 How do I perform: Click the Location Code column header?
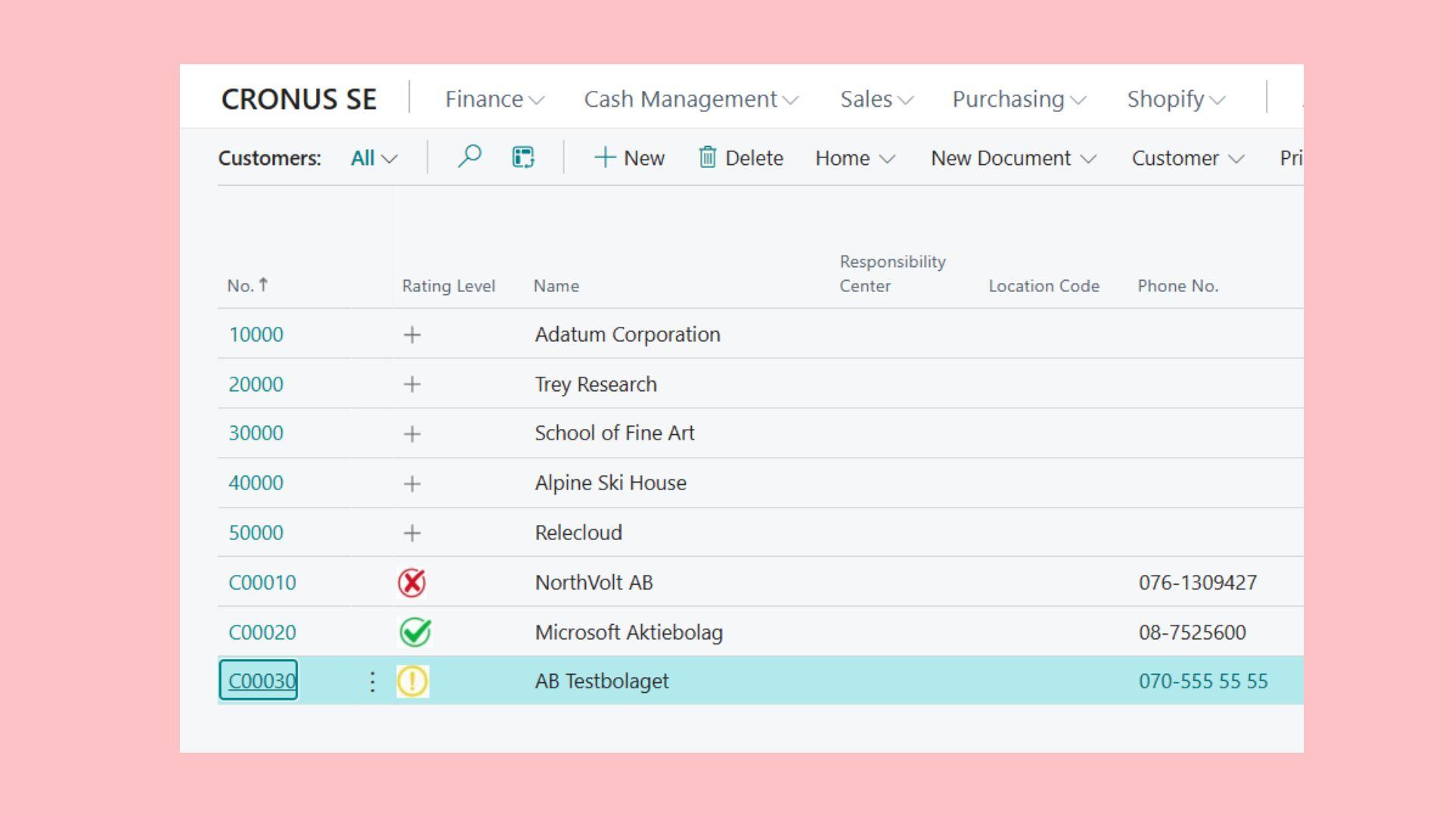pyautogui.click(x=1044, y=286)
